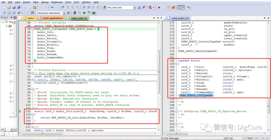
Task: Expand vol_table values at line 83
Action: coord(32,80)
